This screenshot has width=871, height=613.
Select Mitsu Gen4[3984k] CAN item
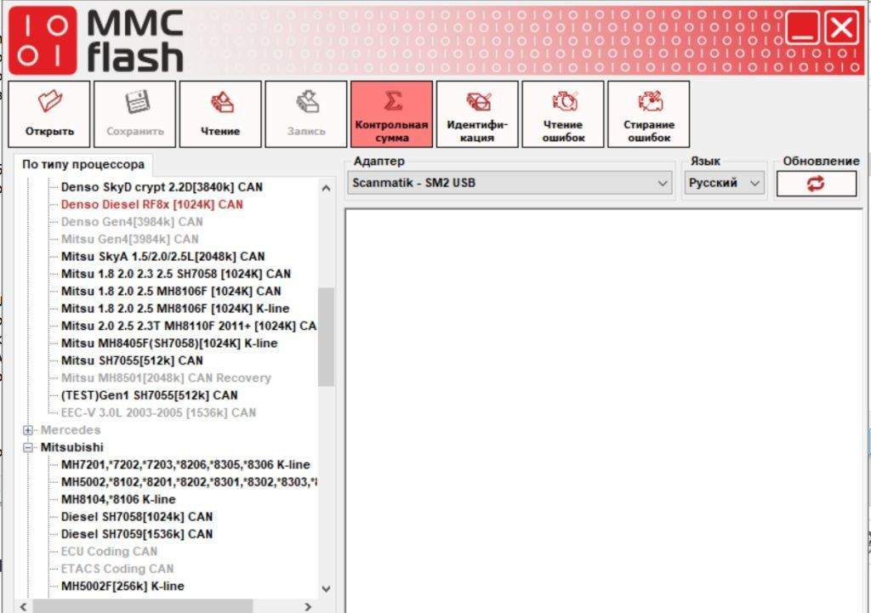[x=130, y=239]
